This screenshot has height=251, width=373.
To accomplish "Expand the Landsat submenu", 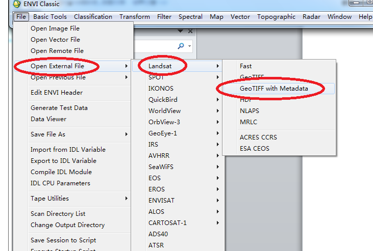I will click(177, 66).
